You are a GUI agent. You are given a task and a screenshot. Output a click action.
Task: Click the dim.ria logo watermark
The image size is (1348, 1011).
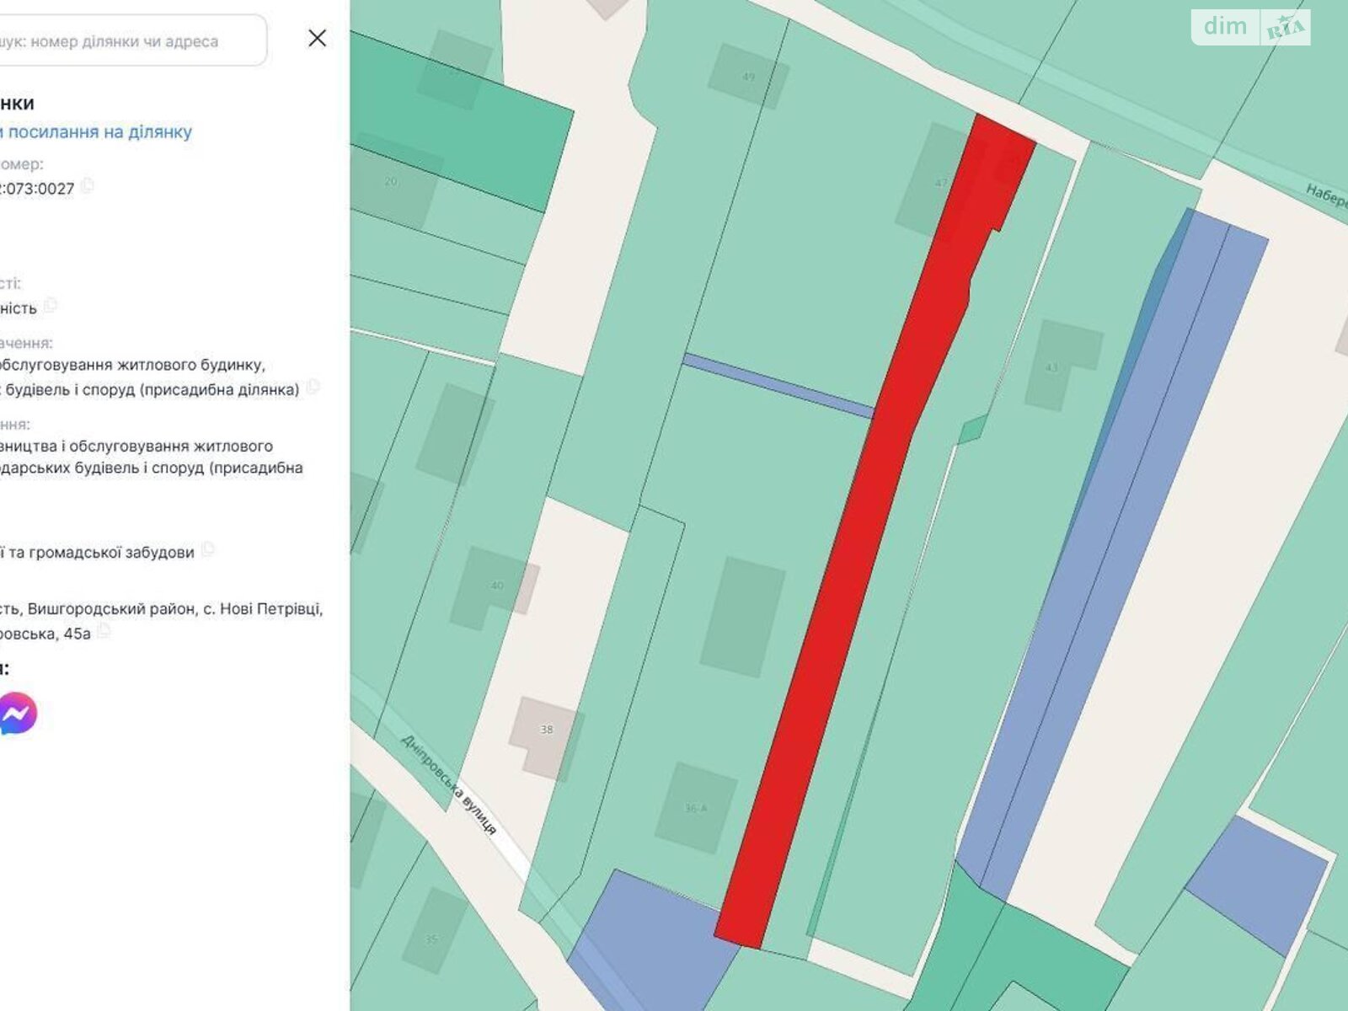click(1250, 28)
